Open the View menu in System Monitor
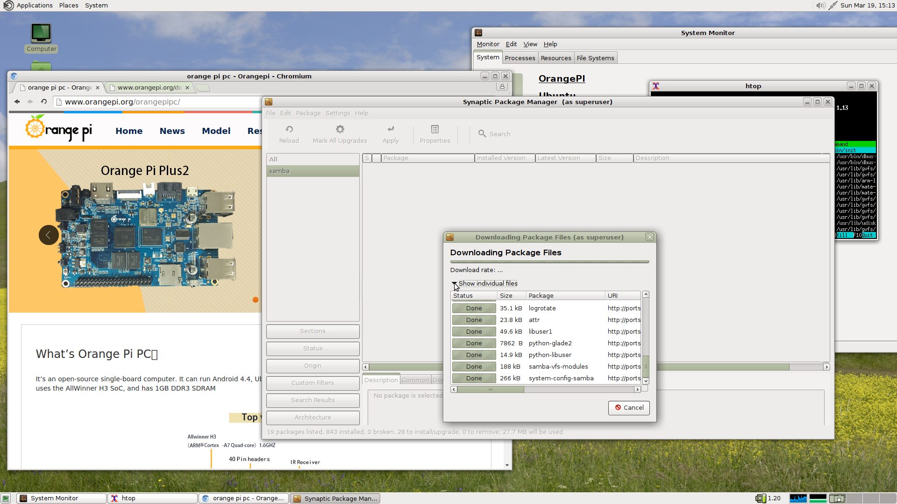Image resolution: width=897 pixels, height=504 pixels. pyautogui.click(x=530, y=44)
